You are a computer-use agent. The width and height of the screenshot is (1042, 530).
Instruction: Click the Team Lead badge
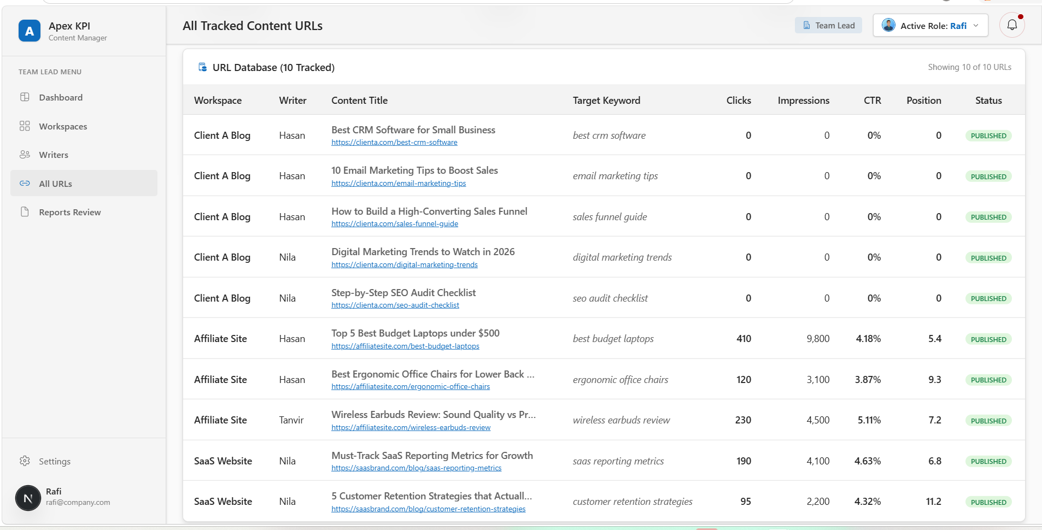point(828,26)
